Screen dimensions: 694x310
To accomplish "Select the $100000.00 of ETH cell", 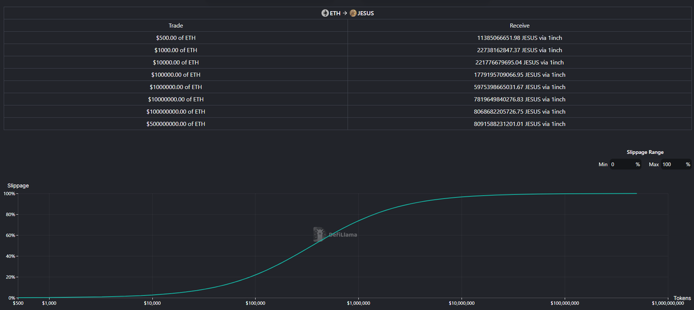I will pos(176,75).
